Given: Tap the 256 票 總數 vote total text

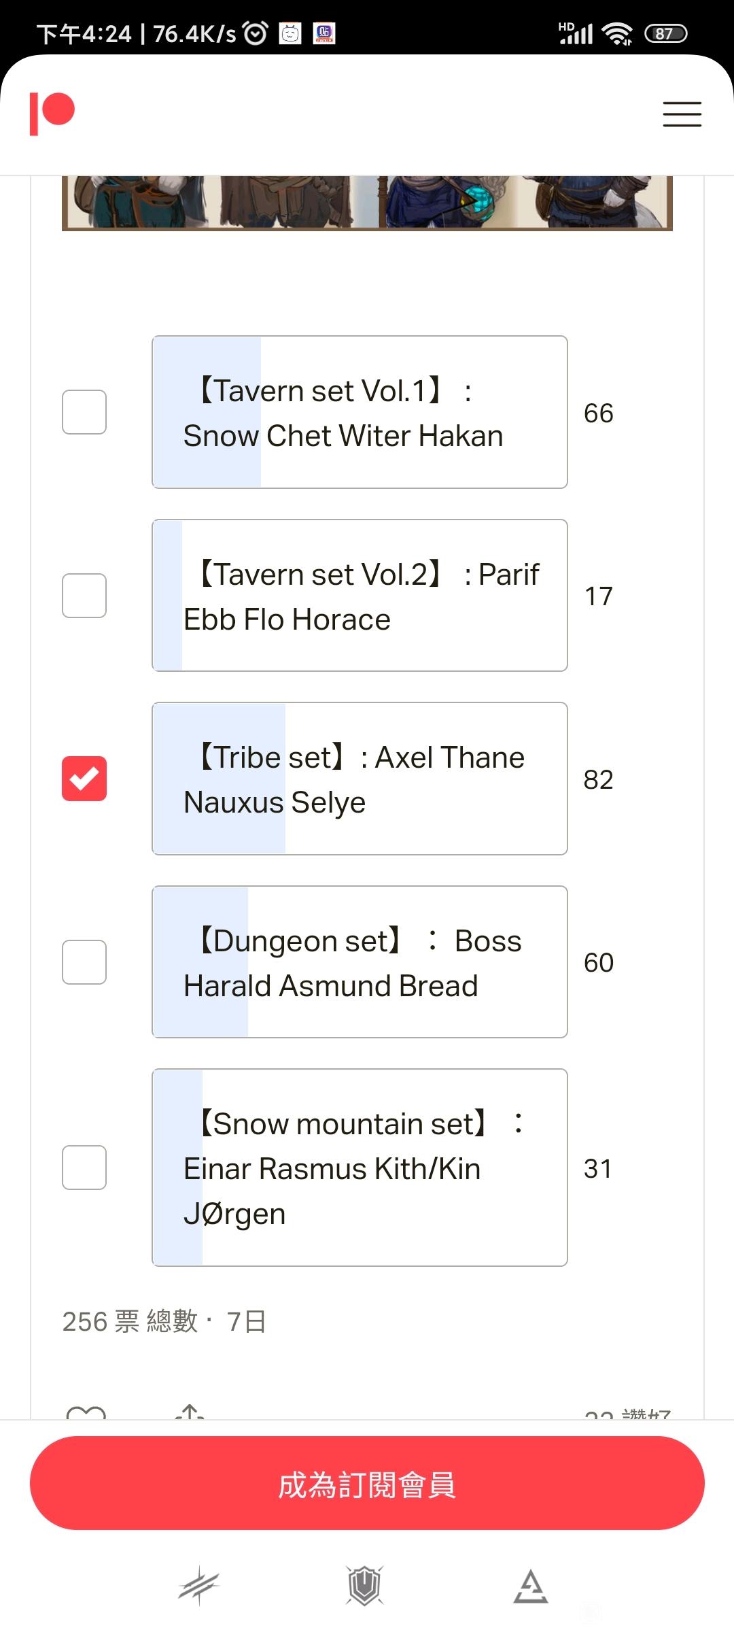Looking at the screenshot, I should point(129,1321).
